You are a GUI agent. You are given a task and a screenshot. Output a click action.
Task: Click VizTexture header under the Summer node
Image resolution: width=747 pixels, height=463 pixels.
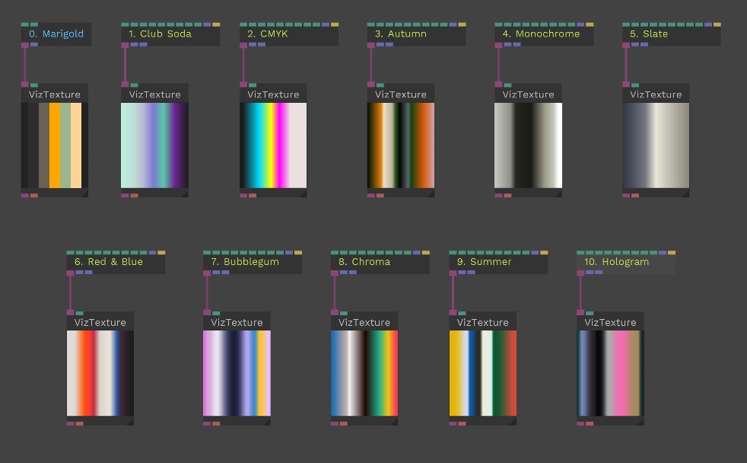point(482,322)
